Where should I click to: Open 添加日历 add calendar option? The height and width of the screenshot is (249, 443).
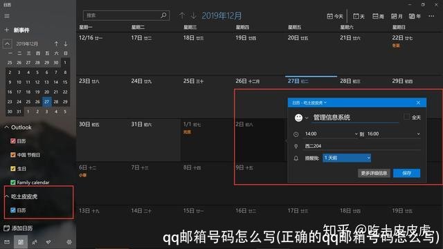[18, 228]
